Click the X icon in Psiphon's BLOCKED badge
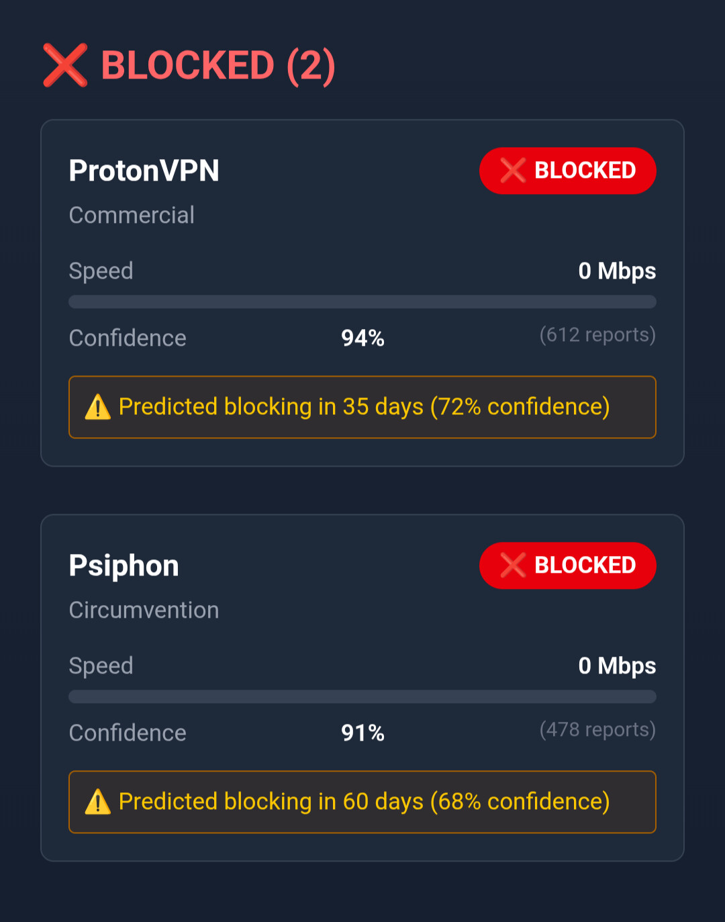 [513, 565]
